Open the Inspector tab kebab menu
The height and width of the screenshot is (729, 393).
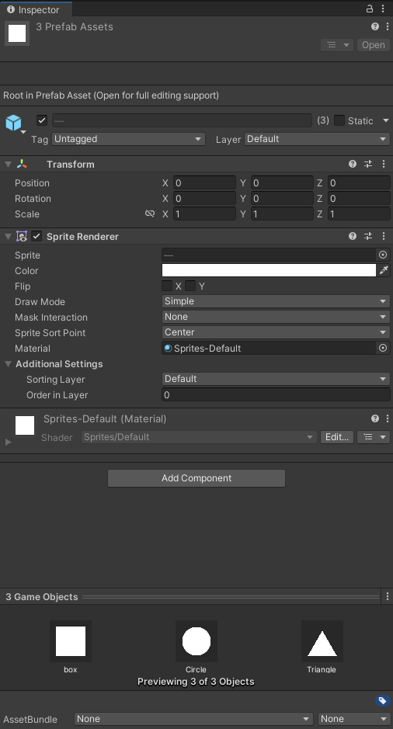coord(383,9)
